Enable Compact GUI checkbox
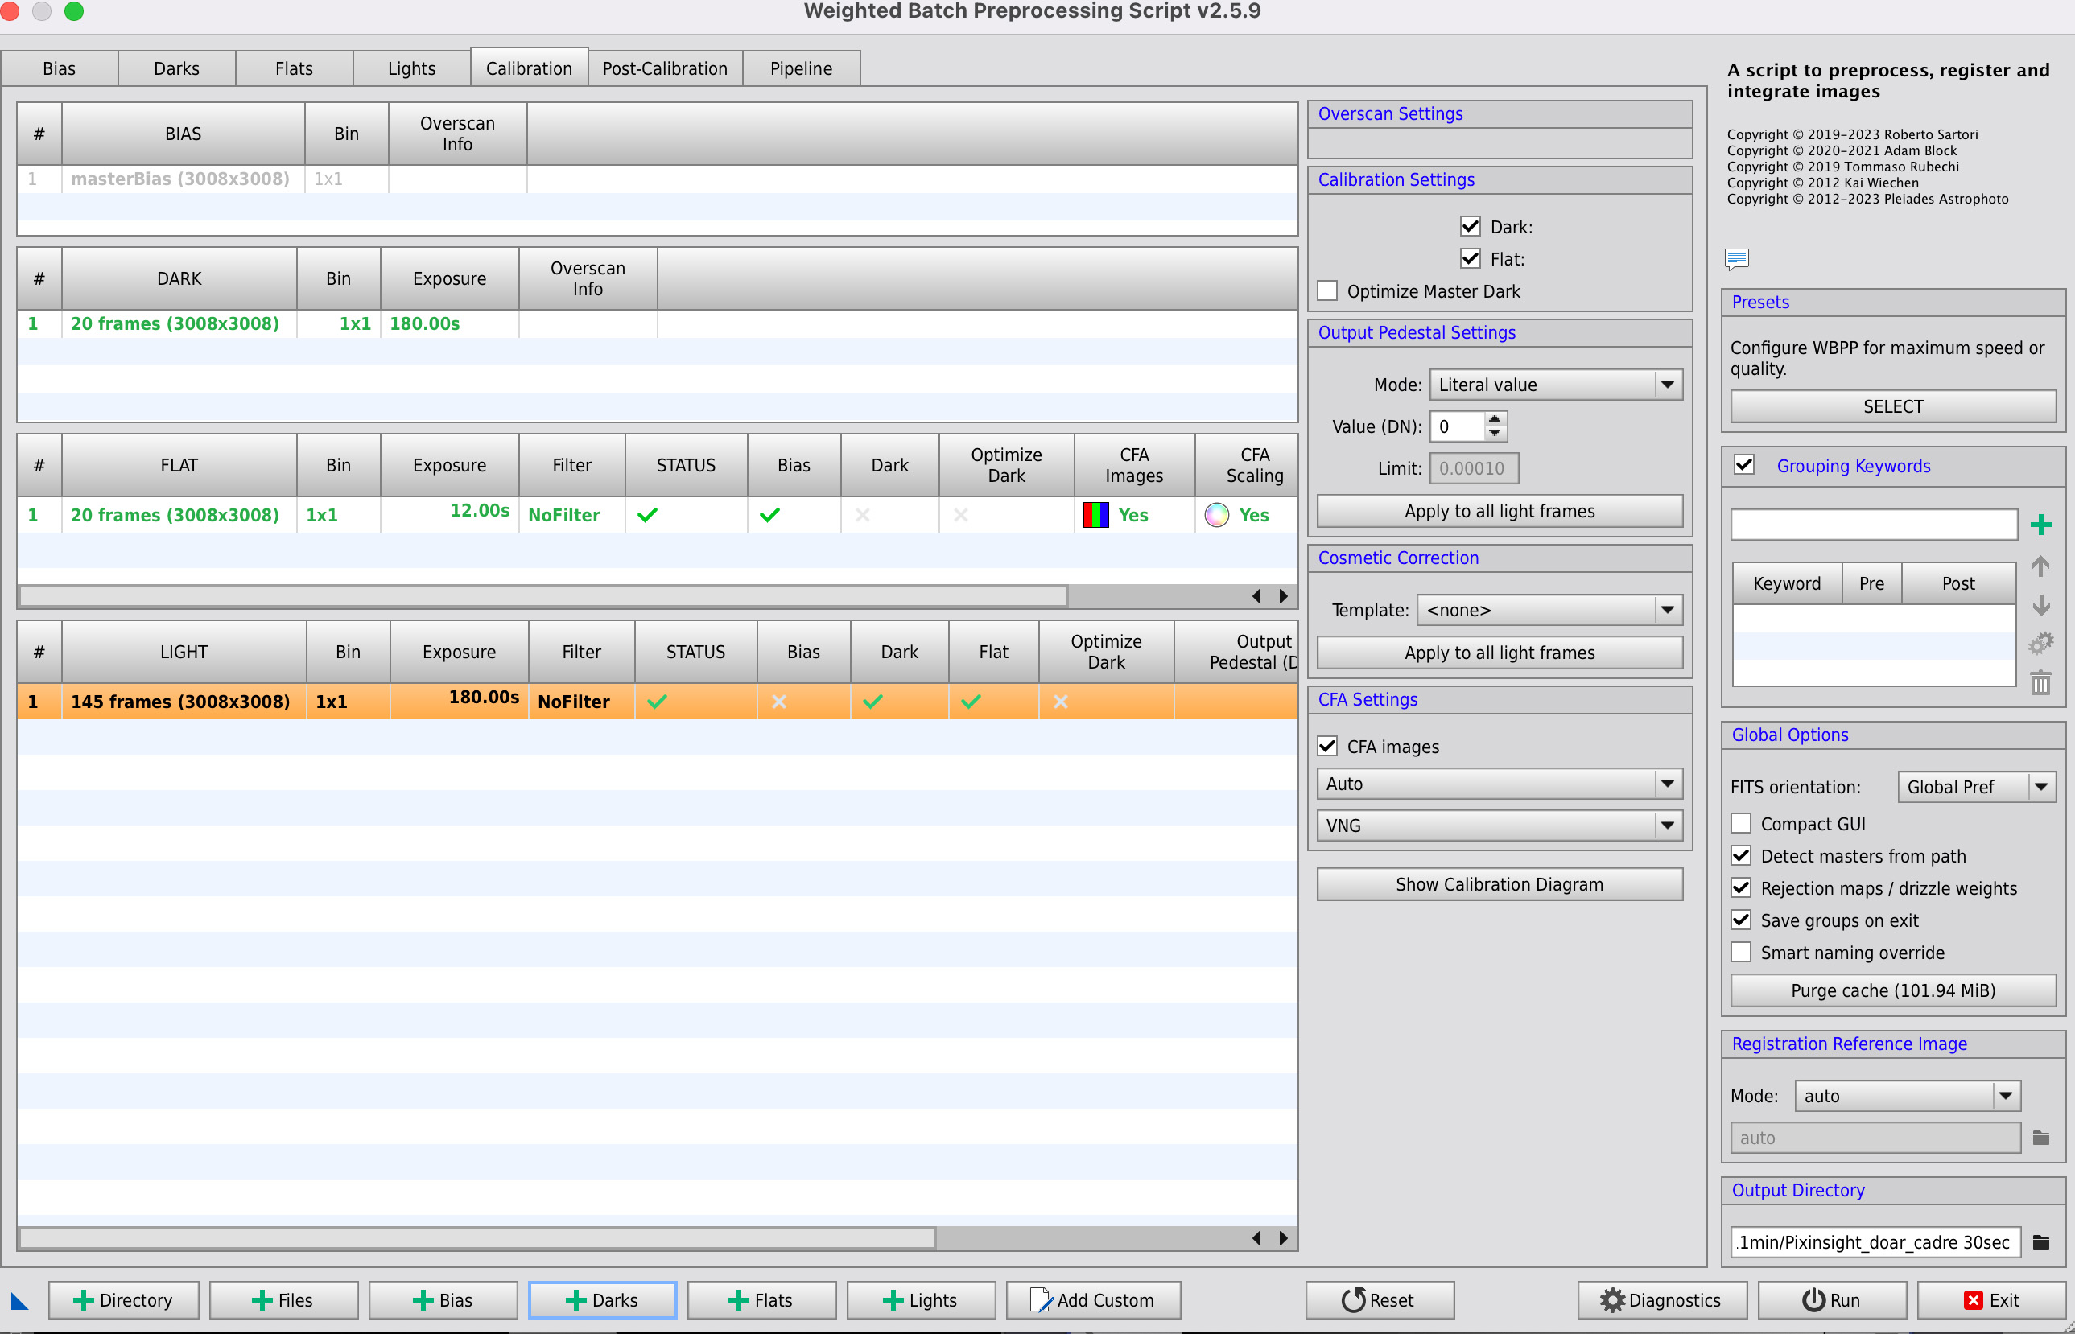The image size is (2075, 1334). 1741,823
